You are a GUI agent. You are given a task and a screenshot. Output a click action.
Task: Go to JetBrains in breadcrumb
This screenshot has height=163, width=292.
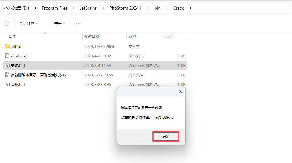pyautogui.click(x=88, y=8)
